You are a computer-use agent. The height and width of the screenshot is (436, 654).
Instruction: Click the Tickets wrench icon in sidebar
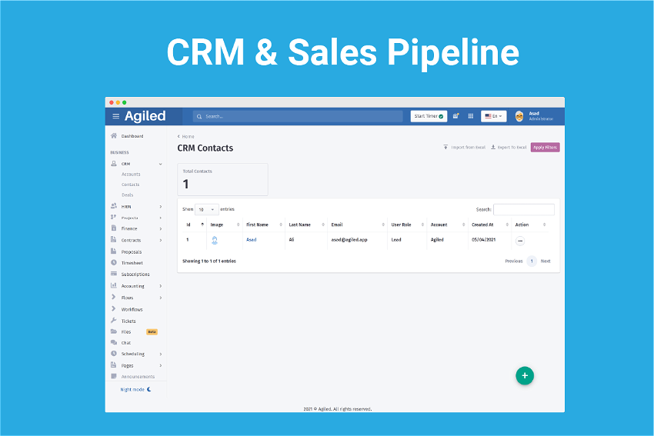pyautogui.click(x=114, y=321)
